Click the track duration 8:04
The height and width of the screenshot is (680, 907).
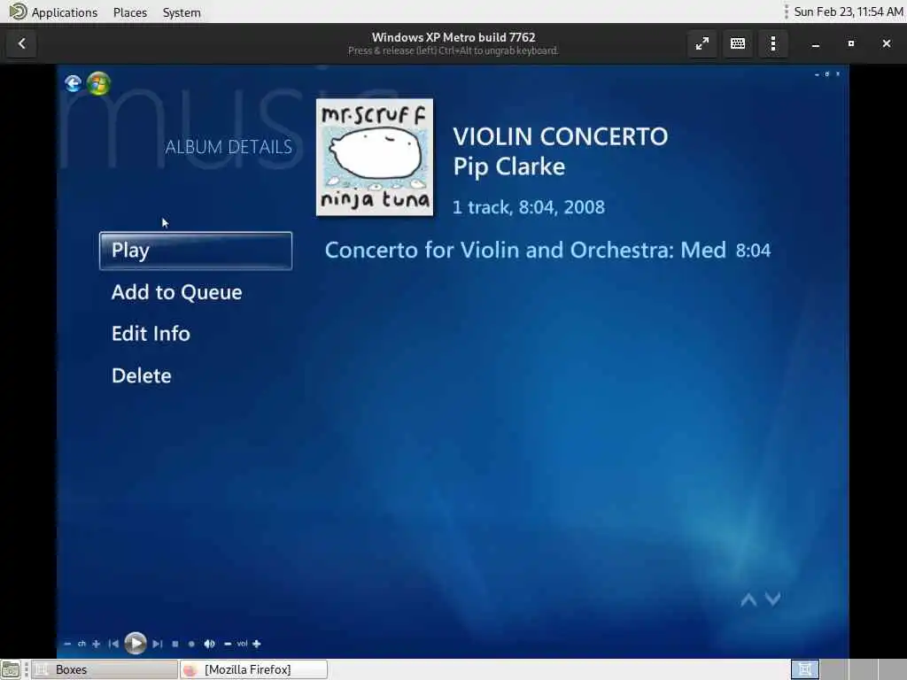click(753, 251)
